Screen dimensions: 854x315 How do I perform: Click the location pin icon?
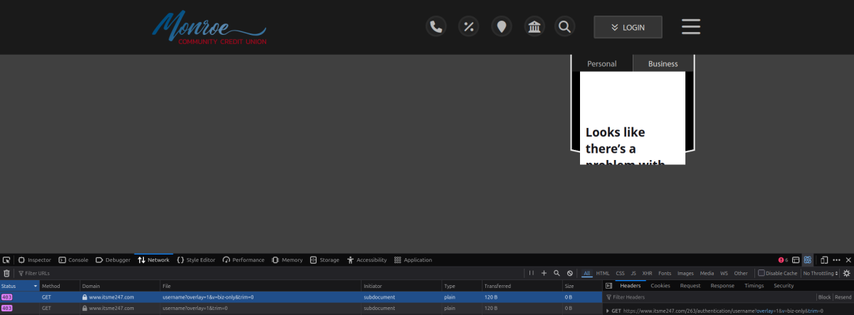[x=502, y=27]
